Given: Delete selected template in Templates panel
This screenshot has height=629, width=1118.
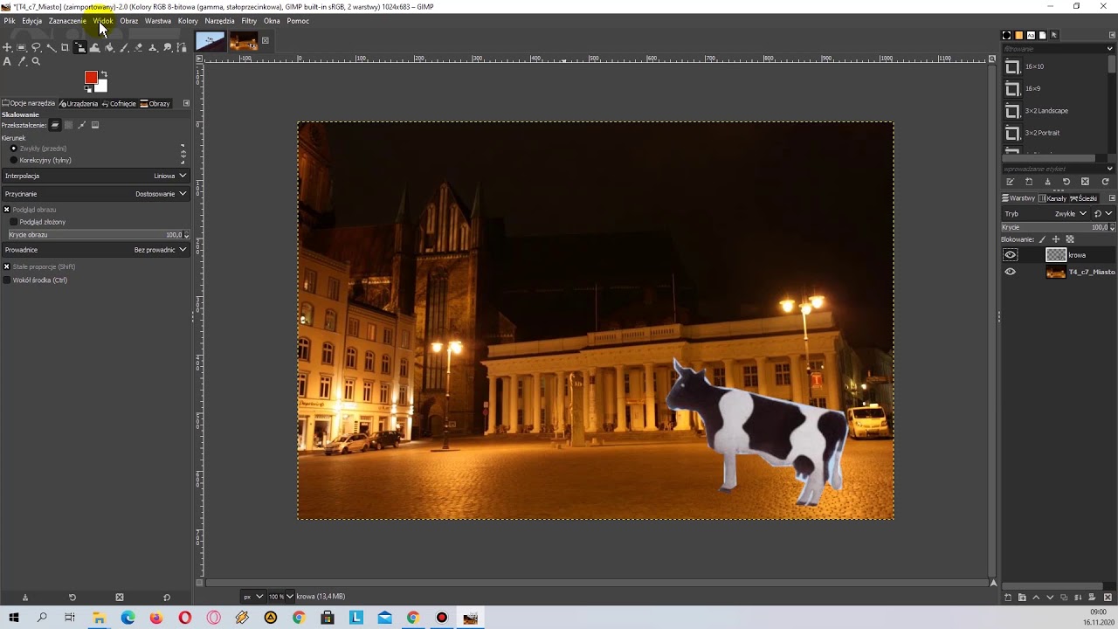Looking at the screenshot, I should tap(1085, 182).
